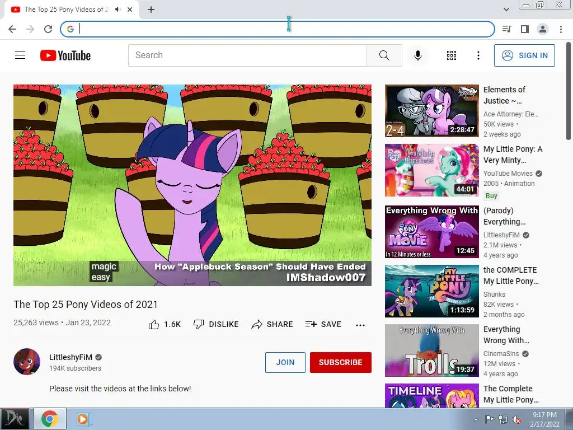The image size is (573, 430).
Task: Mute the tab using the speaker icon
Action: point(118,10)
